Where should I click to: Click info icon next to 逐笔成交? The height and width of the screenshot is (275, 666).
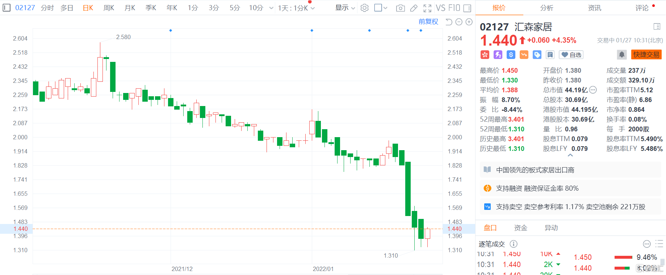click(514, 244)
